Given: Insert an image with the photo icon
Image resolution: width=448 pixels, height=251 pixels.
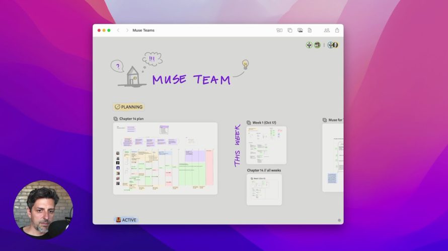Looking at the screenshot, I should point(300,30).
